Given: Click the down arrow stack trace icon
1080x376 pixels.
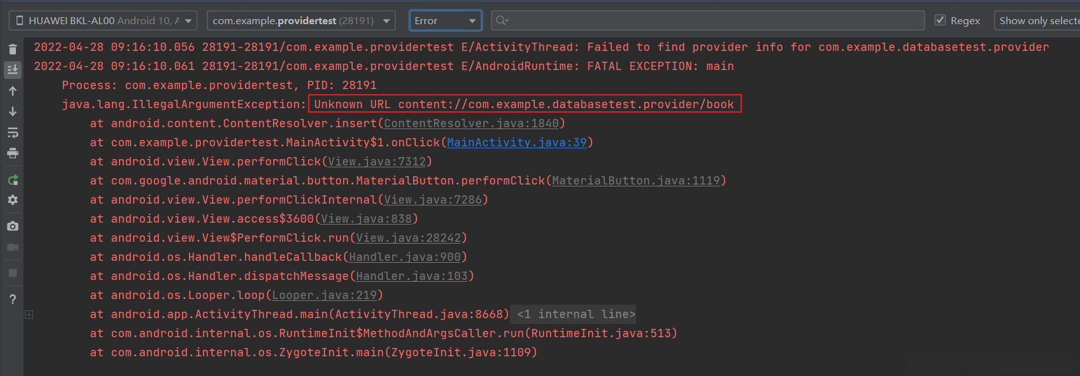Looking at the screenshot, I should (13, 111).
